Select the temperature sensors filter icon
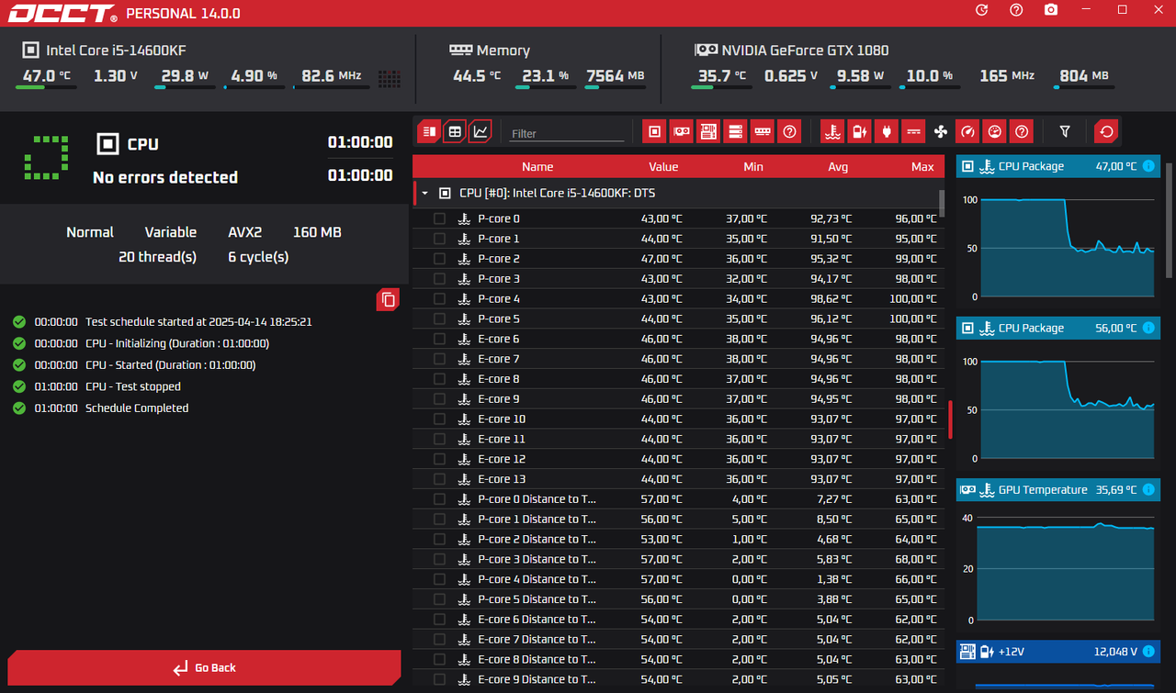 [x=832, y=131]
